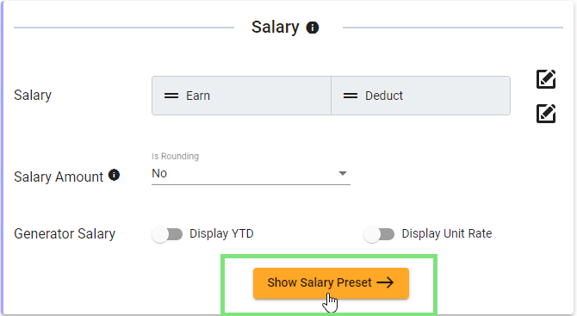577x316 pixels.
Task: Click the lower edit pencil icon
Action: tap(546, 114)
